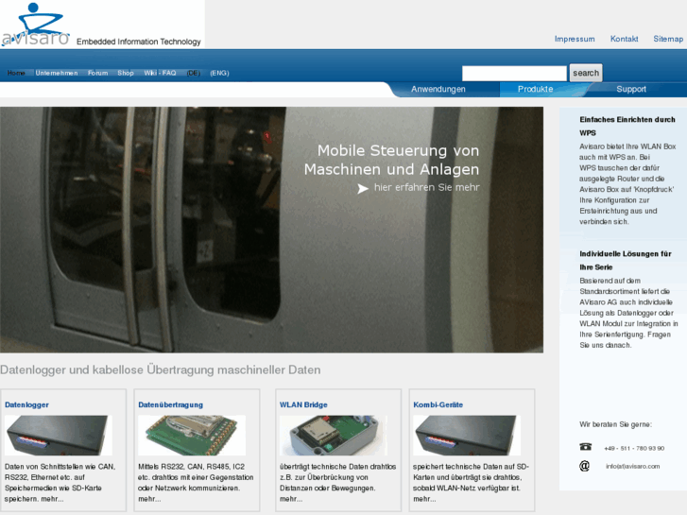Click the 'Embedded Information Technology' tagline
The width and height of the screenshot is (687, 515).
(139, 42)
